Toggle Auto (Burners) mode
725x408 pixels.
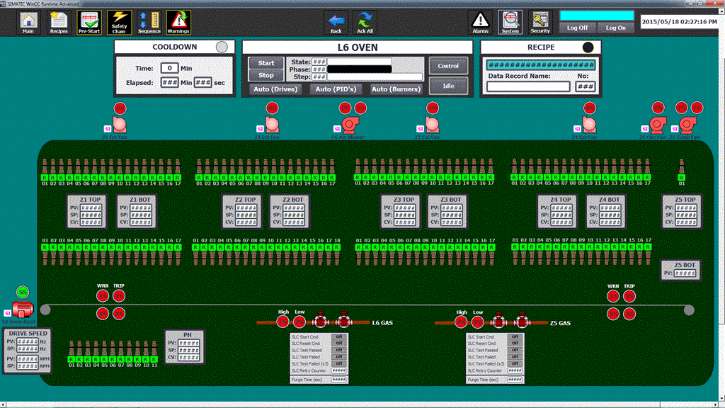pyautogui.click(x=396, y=89)
